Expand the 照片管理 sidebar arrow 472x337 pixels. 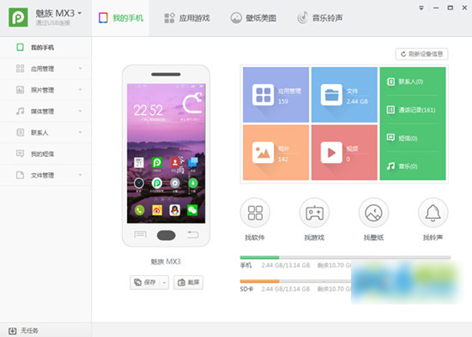80,90
